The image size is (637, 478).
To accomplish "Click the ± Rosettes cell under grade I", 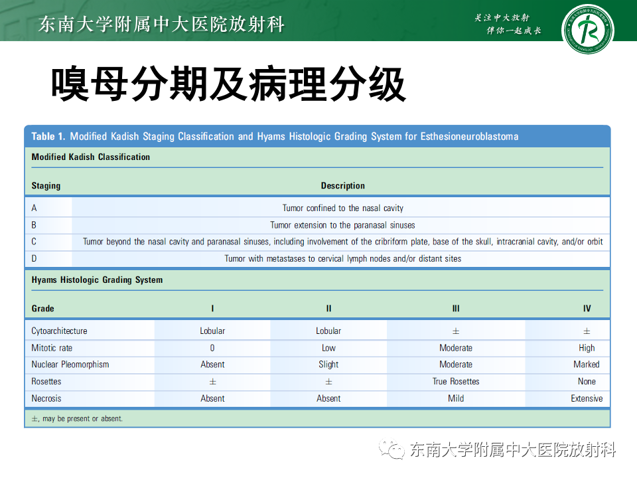I will pos(212,382).
